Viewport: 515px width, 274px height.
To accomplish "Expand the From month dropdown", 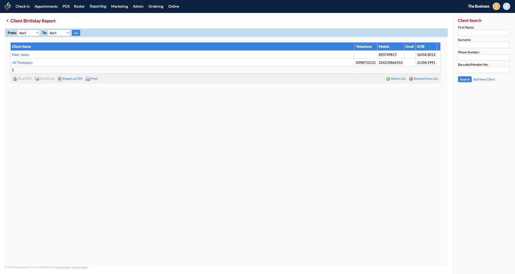I will 29,33.
